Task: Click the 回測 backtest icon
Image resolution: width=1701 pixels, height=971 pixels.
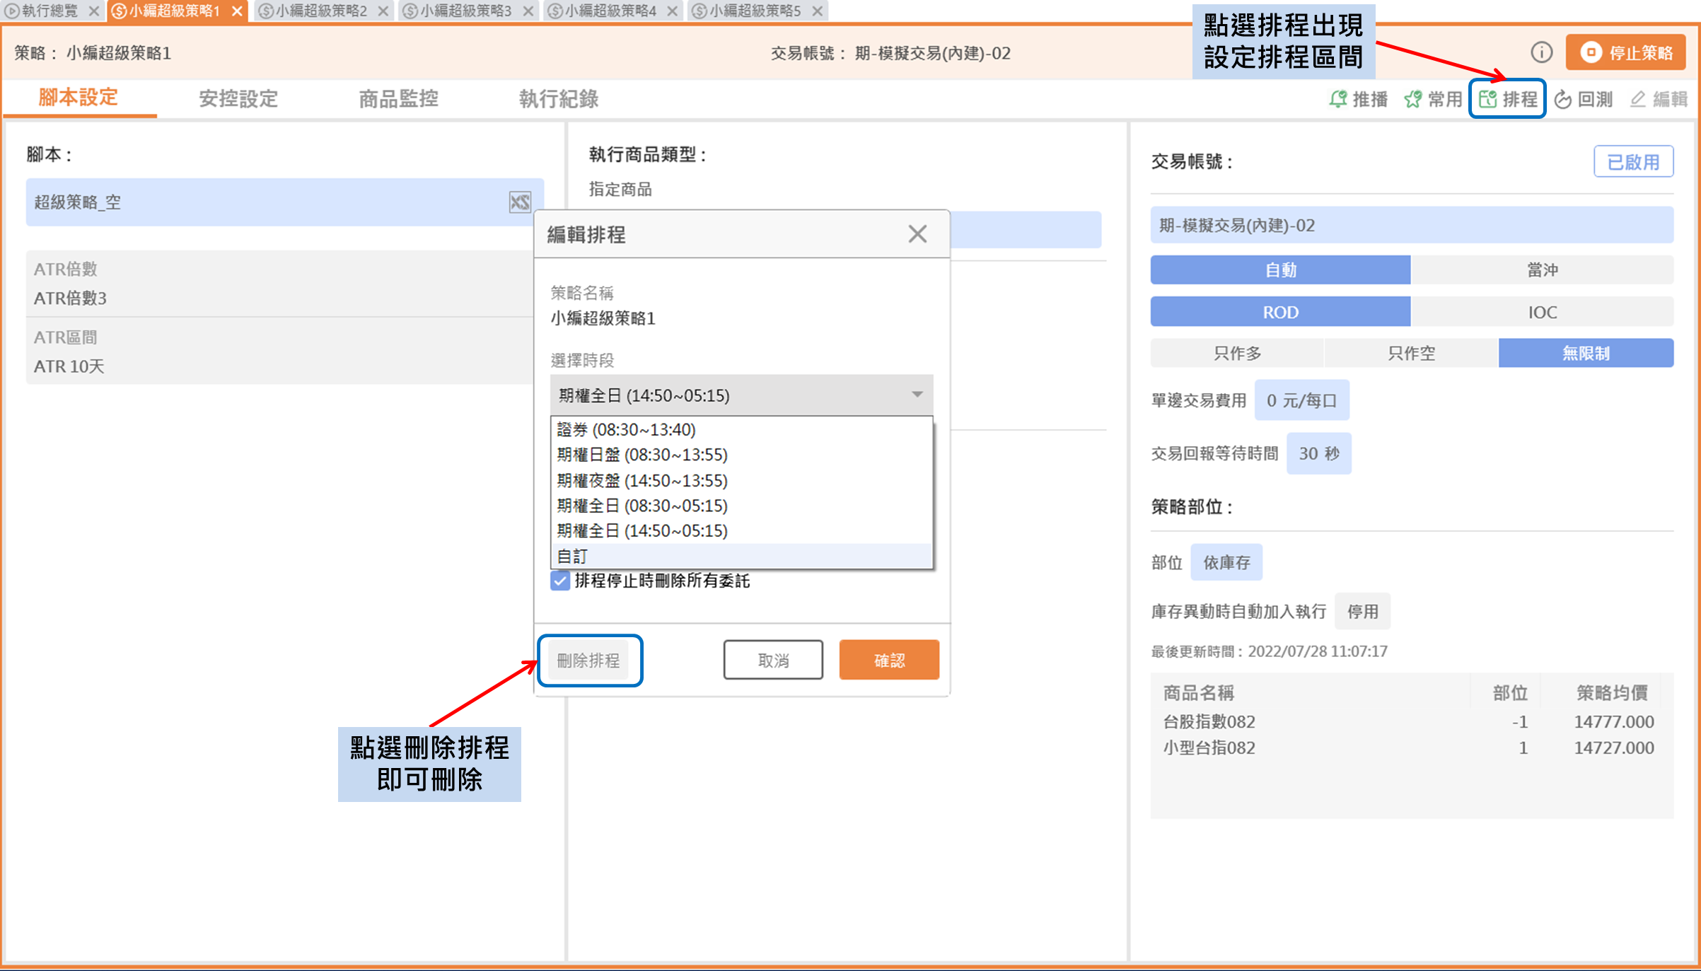Action: [1563, 100]
